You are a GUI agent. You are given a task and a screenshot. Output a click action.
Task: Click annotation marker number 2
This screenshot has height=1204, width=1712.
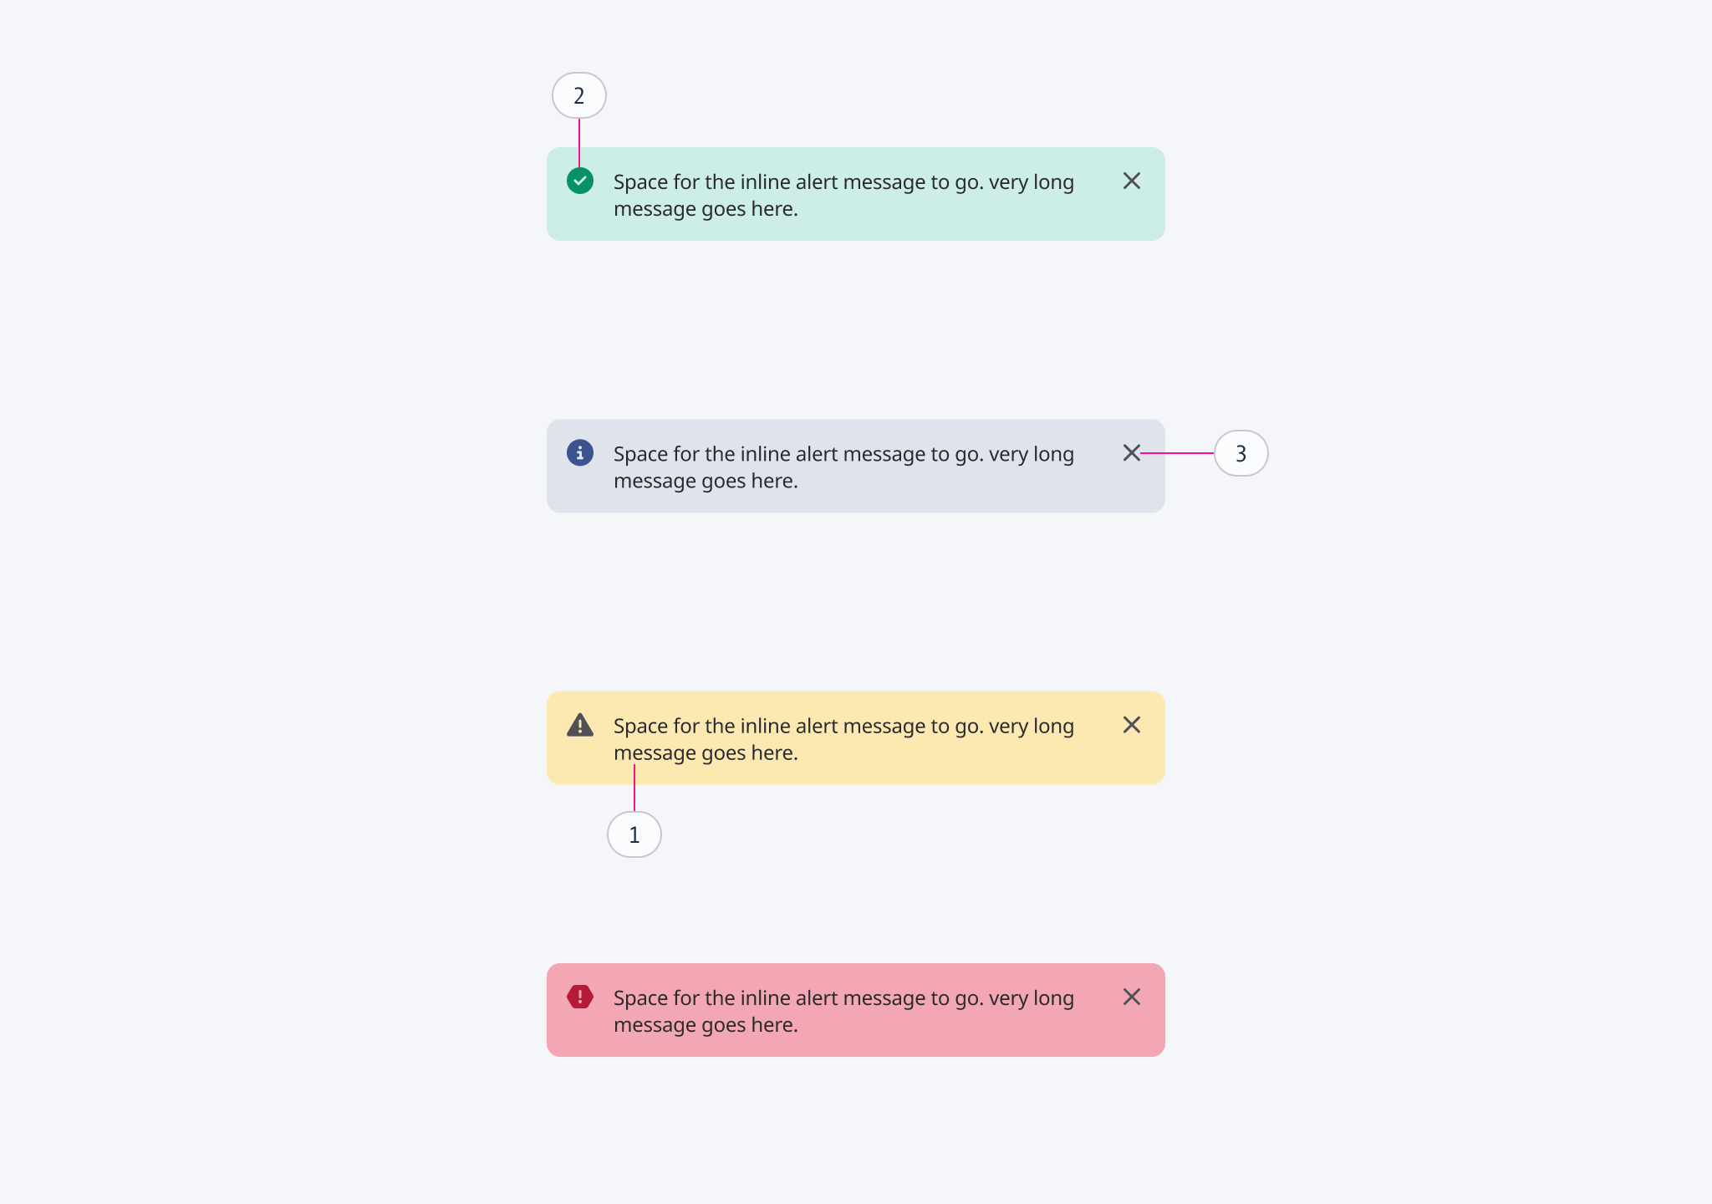point(578,96)
